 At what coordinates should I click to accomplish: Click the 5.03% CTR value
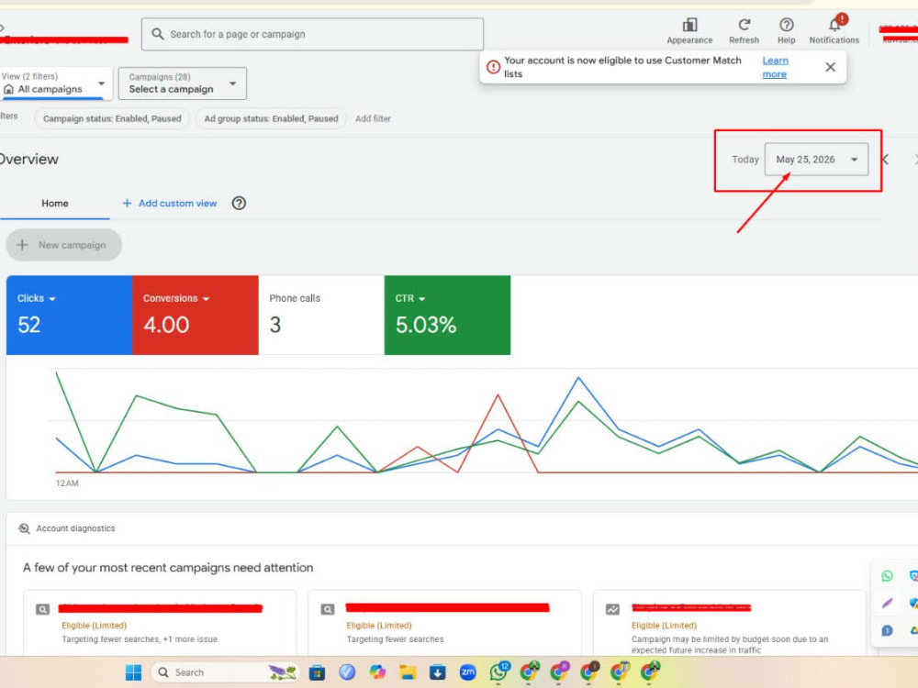[426, 325]
